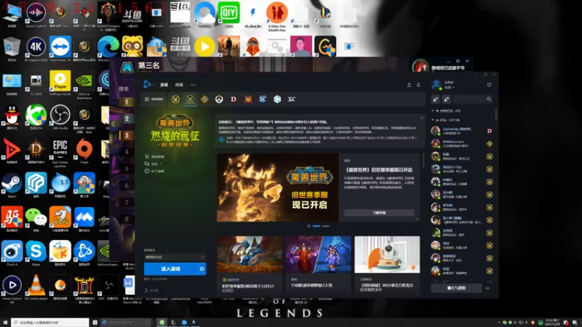
Task: Collapse the friends group list header
Action: [445, 120]
